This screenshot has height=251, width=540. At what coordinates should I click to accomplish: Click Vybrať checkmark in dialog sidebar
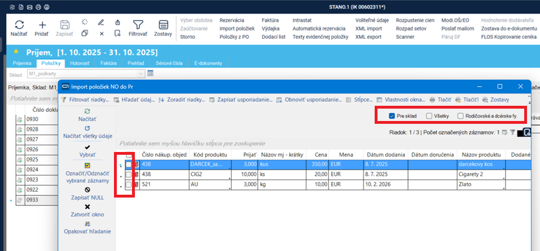(87, 147)
